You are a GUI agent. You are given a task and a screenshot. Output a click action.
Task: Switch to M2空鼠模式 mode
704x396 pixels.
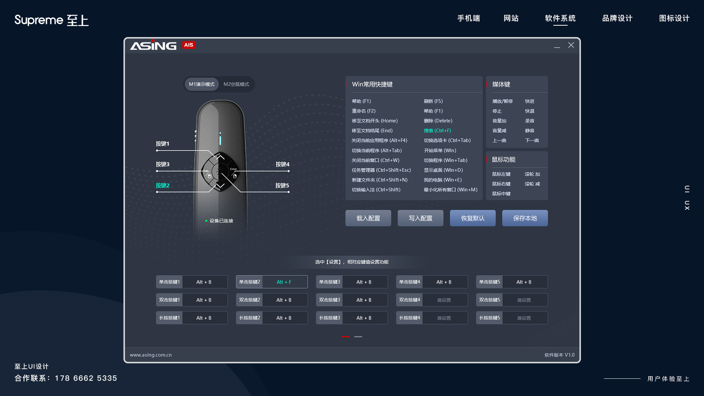point(236,84)
